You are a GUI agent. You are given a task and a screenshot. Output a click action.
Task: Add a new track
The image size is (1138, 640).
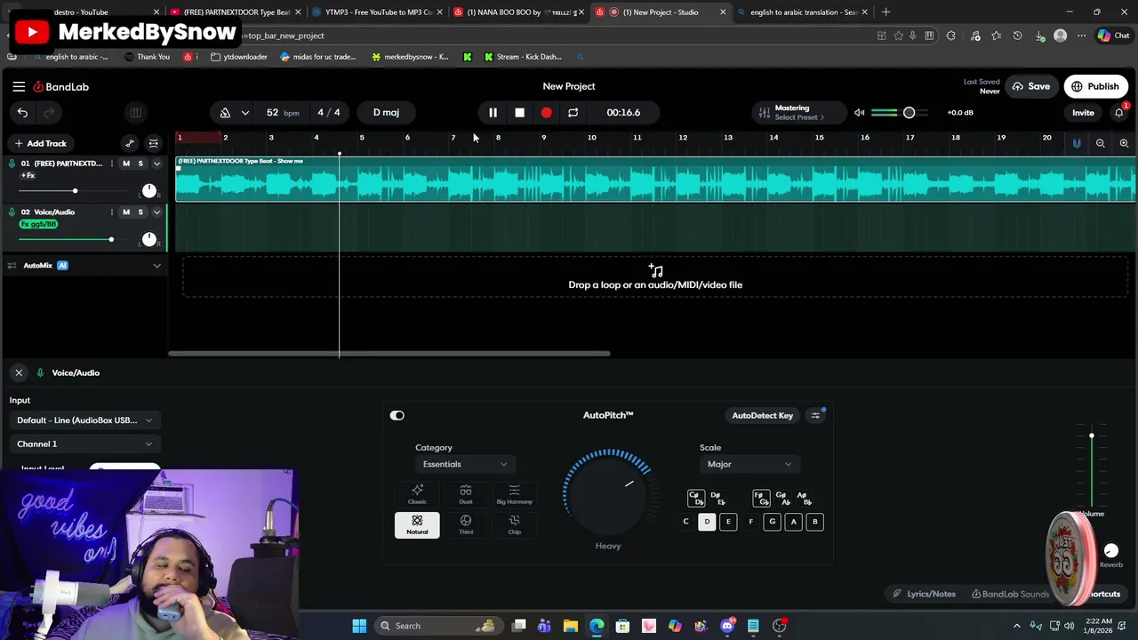pyautogui.click(x=40, y=143)
